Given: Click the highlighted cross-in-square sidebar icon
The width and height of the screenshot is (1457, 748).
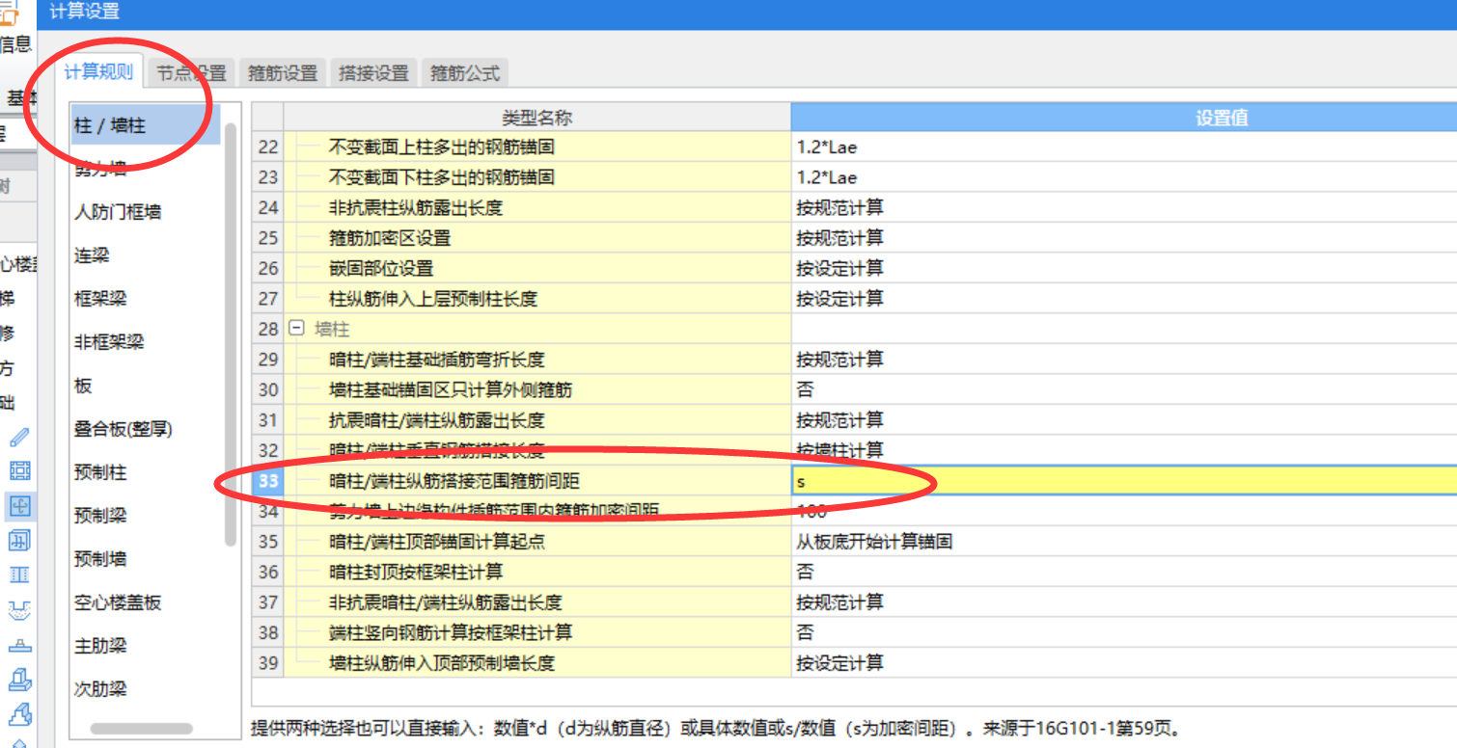Looking at the screenshot, I should [x=19, y=505].
